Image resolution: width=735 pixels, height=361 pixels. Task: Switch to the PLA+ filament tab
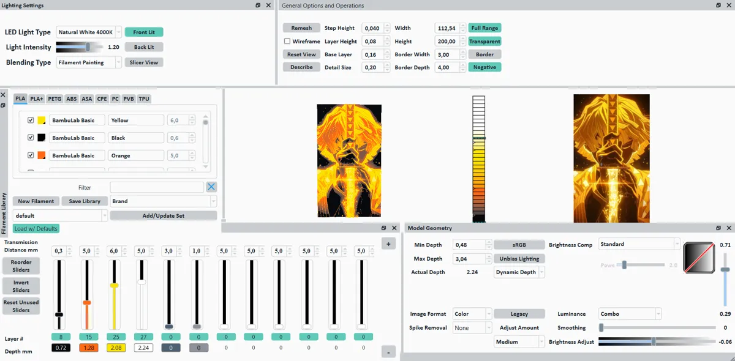click(x=37, y=99)
